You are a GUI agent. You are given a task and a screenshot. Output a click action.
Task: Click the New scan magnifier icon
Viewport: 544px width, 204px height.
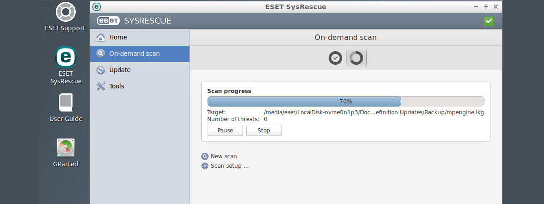coord(205,156)
